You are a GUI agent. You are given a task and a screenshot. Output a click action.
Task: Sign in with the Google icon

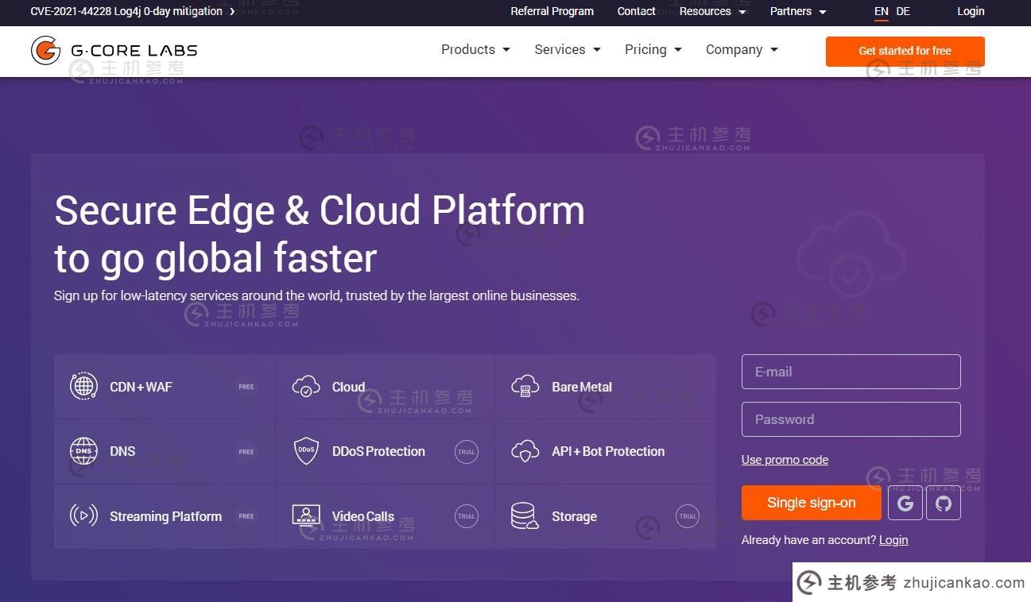[905, 503]
